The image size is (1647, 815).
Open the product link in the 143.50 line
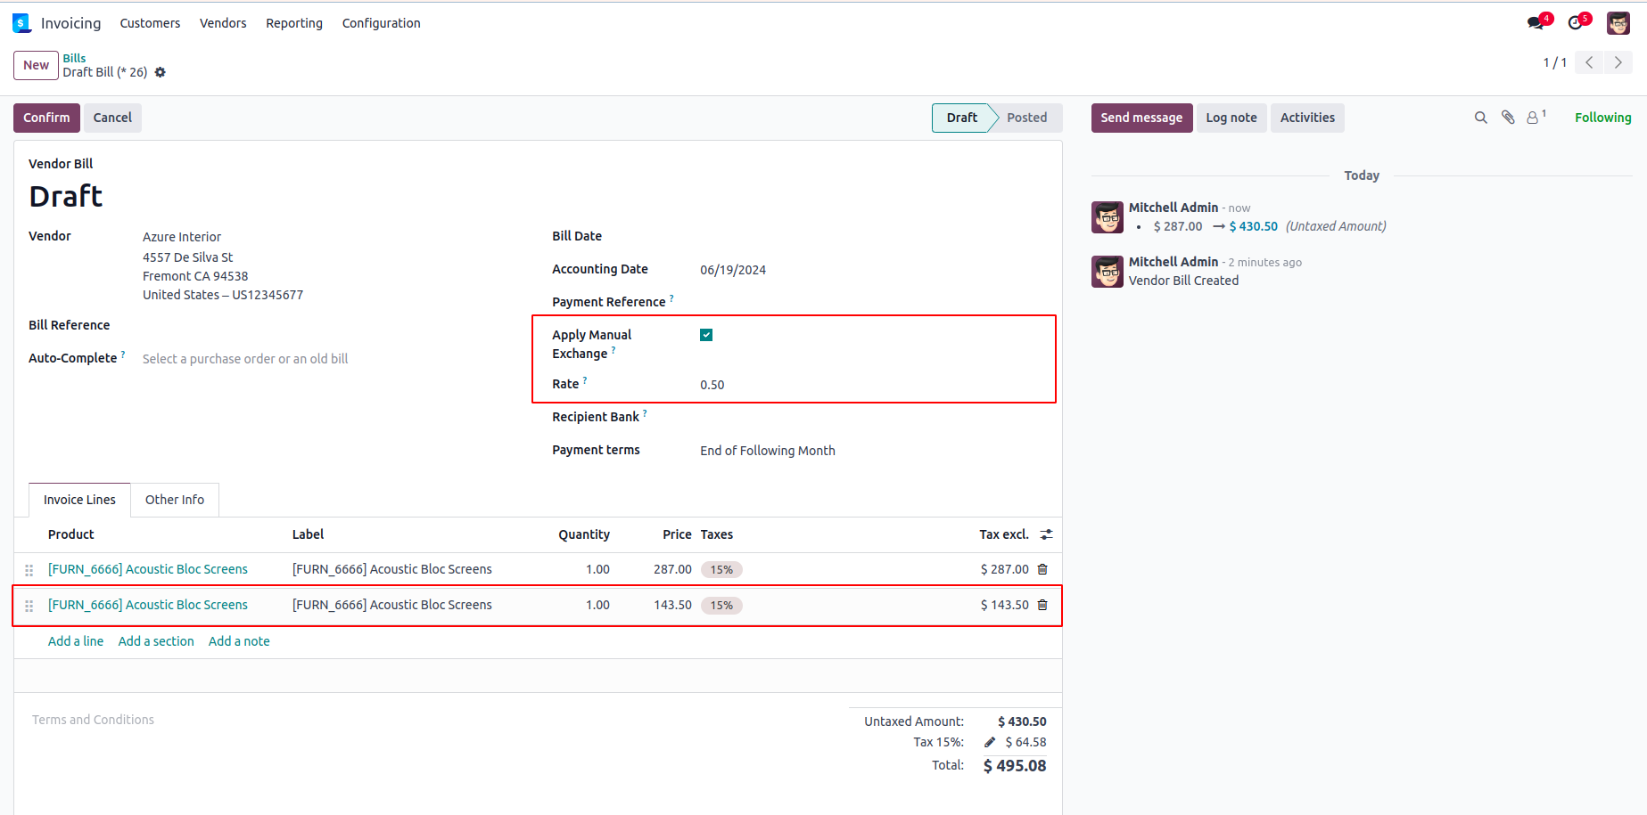tap(148, 605)
